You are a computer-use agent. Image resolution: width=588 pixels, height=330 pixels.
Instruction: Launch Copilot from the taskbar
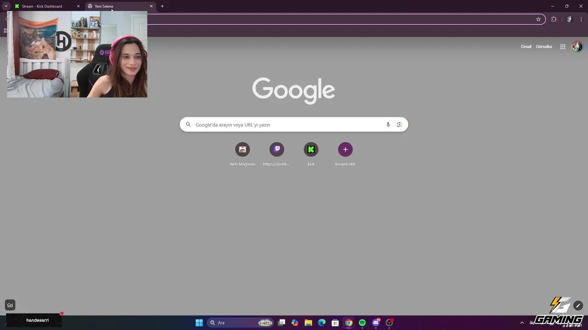coord(295,323)
